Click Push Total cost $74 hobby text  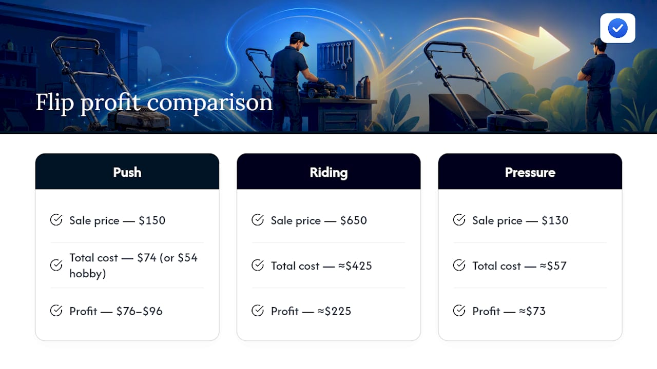point(133,265)
